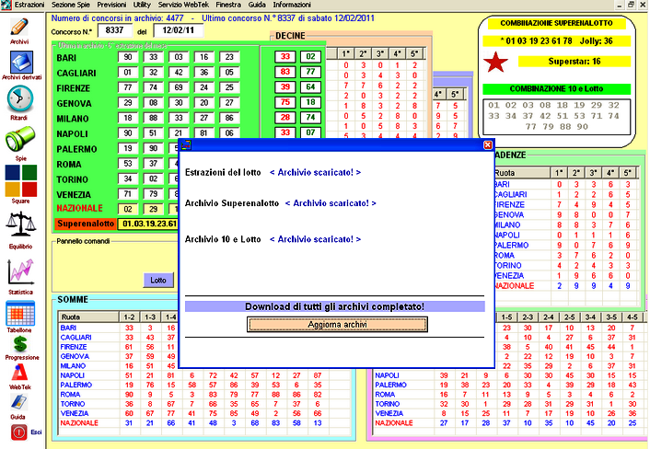The image size is (650, 449).
Task: Open the Tabellone calendar icon
Action: click(x=20, y=313)
